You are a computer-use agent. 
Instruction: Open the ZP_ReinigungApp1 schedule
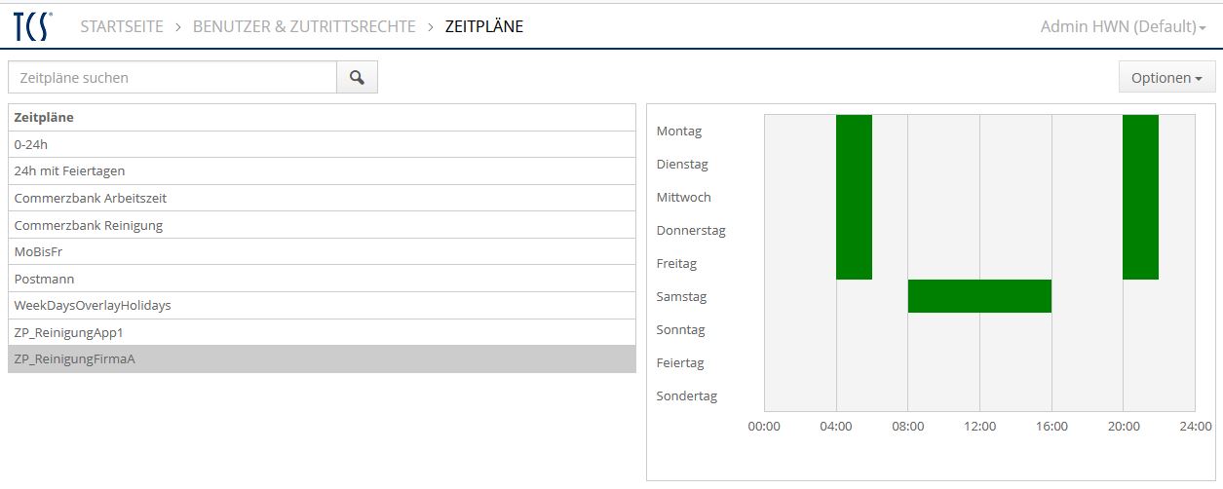69,332
